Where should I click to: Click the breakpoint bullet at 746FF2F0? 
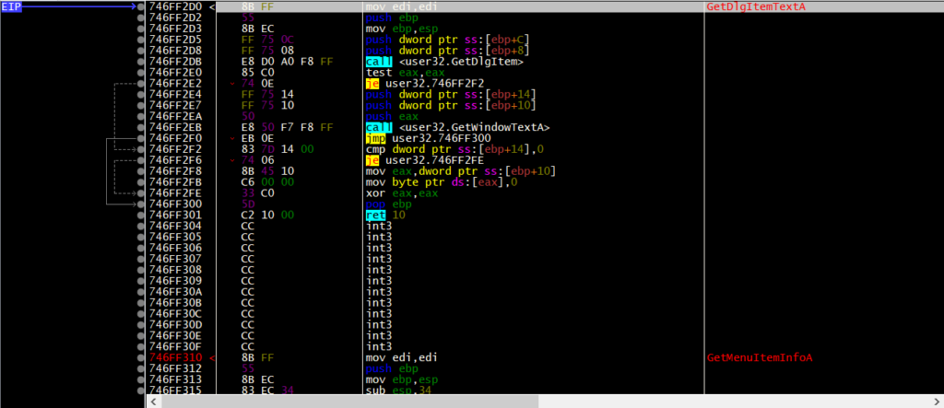pyautogui.click(x=141, y=138)
